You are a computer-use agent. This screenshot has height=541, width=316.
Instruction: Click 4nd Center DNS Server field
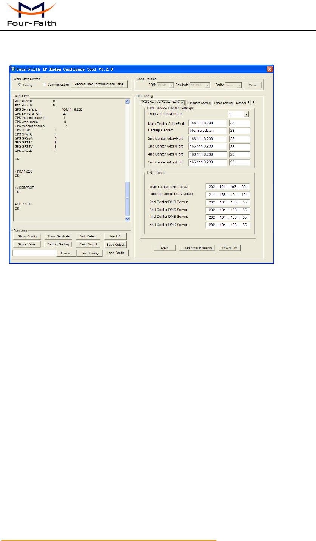click(x=228, y=217)
